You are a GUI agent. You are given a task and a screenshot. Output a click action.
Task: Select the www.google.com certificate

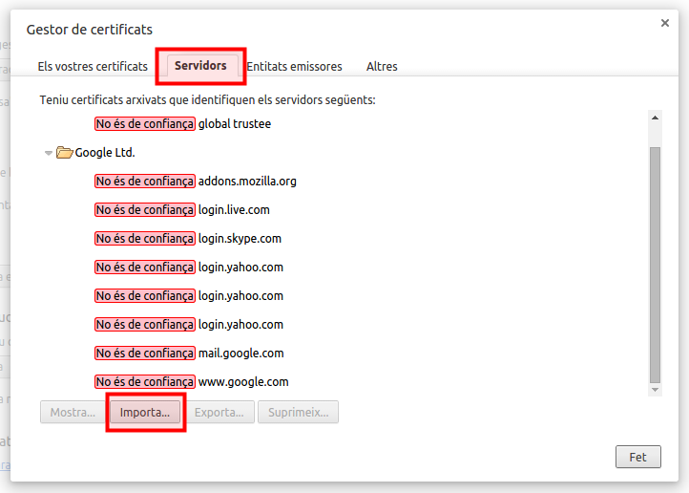pyautogui.click(x=242, y=382)
